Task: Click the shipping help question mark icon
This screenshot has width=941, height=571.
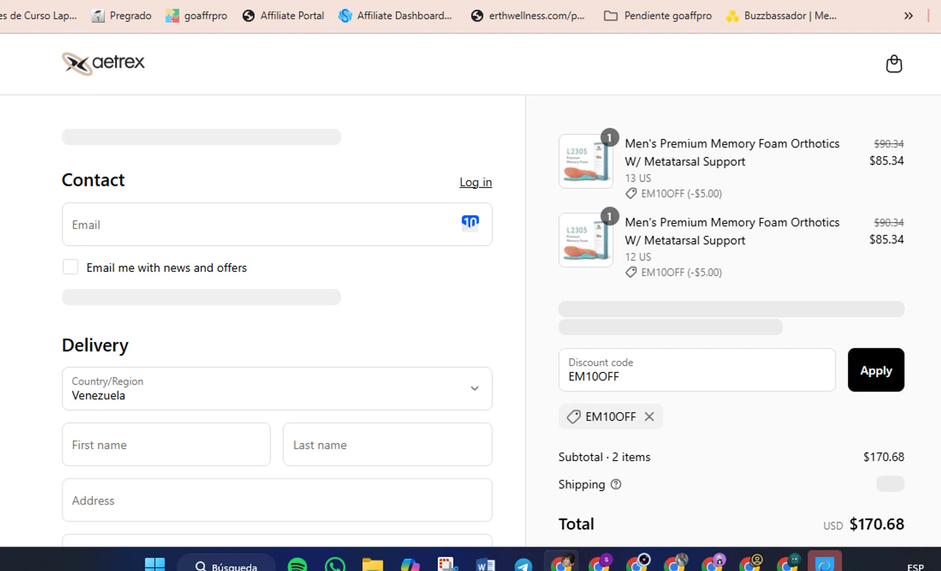Action: (616, 484)
